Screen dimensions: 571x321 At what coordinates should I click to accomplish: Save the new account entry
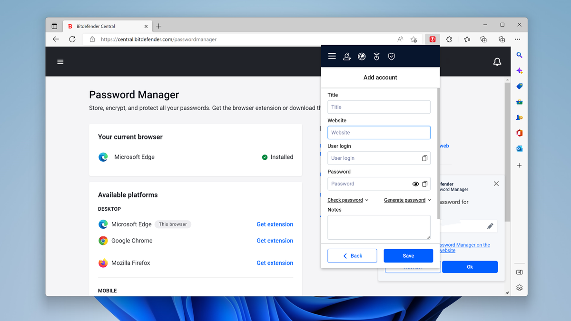point(408,255)
